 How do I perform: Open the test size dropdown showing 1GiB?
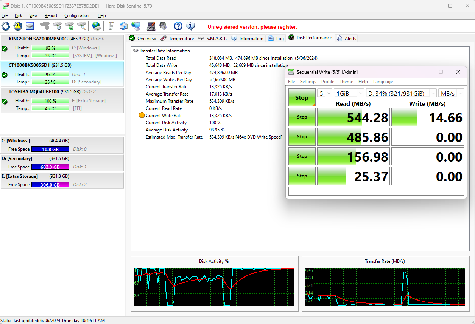[349, 93]
